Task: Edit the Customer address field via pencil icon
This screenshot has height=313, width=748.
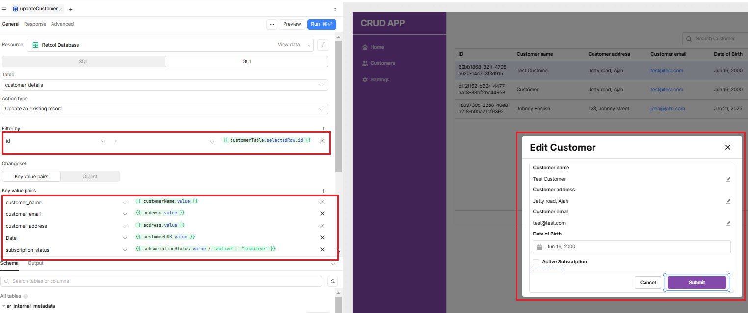Action: [x=728, y=201]
